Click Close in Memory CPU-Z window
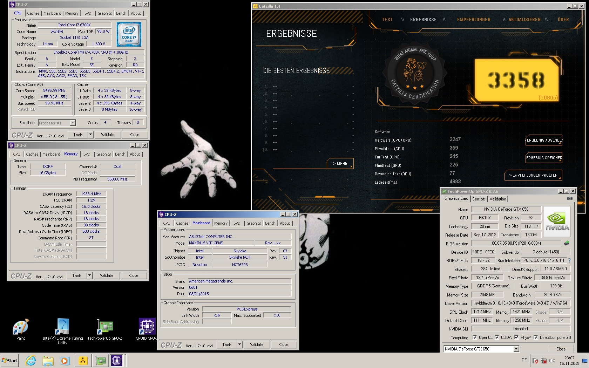589x368 pixels. [x=134, y=275]
